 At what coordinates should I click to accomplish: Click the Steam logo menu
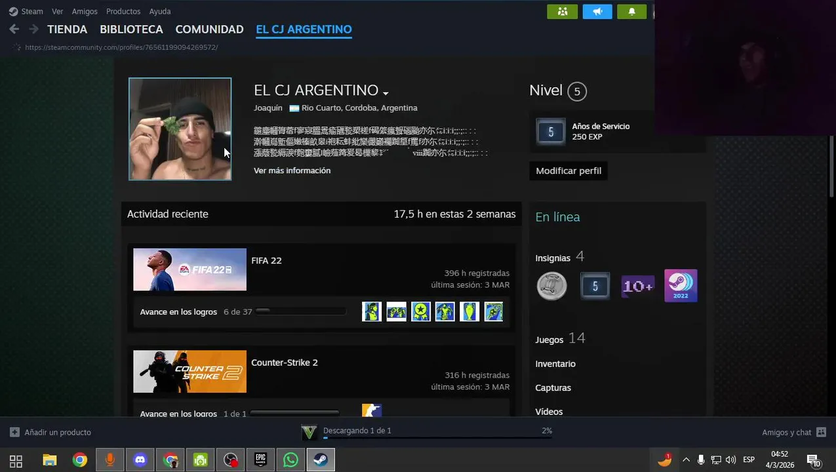pos(26,11)
